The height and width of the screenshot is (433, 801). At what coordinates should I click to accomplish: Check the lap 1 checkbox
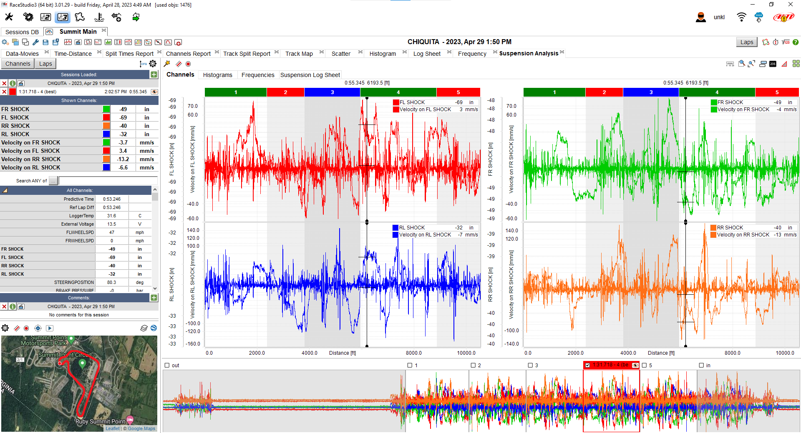point(410,365)
